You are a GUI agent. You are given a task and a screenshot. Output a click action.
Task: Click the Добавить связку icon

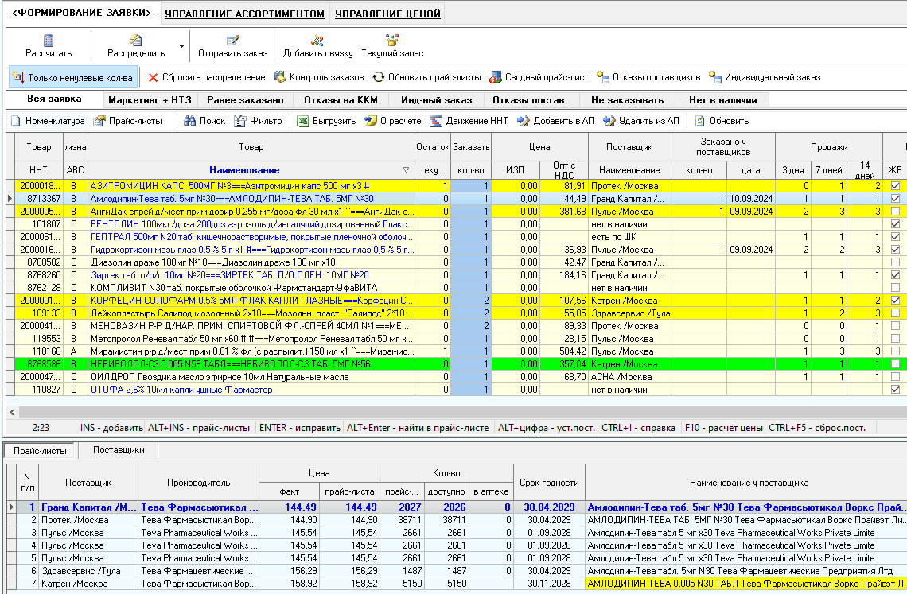(317, 41)
